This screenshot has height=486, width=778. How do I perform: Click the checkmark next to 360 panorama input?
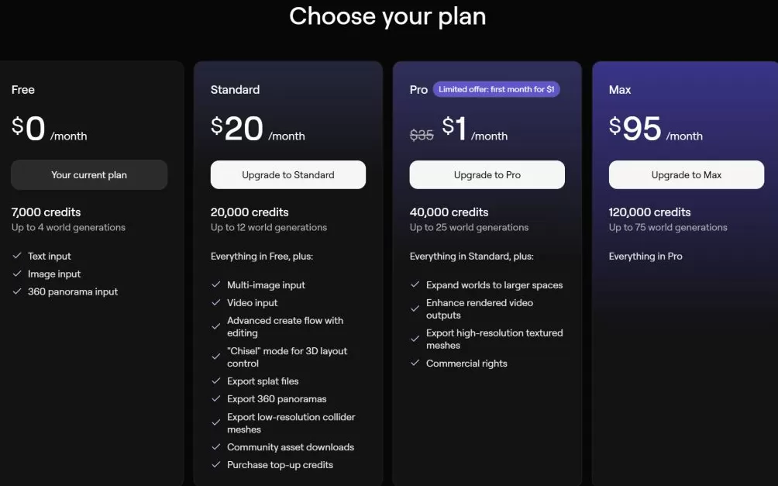click(17, 291)
